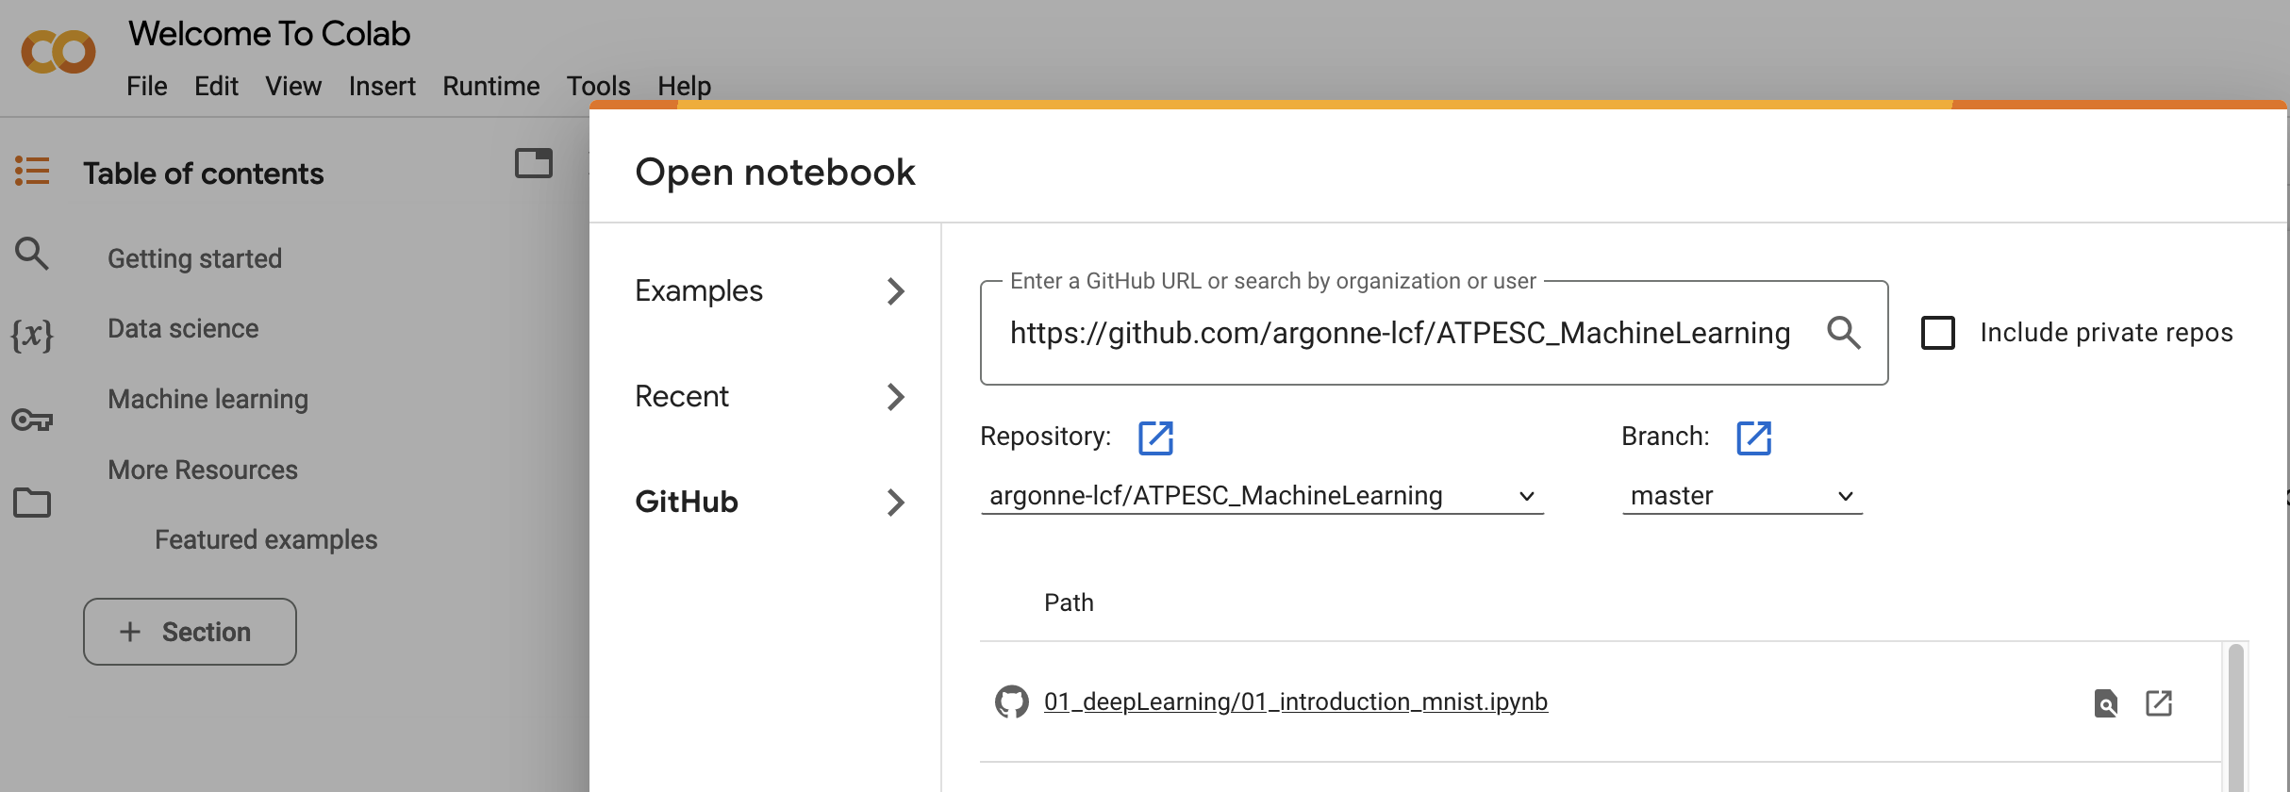Open the Find and replace search sidebar icon
The width and height of the screenshot is (2290, 792).
click(x=32, y=254)
